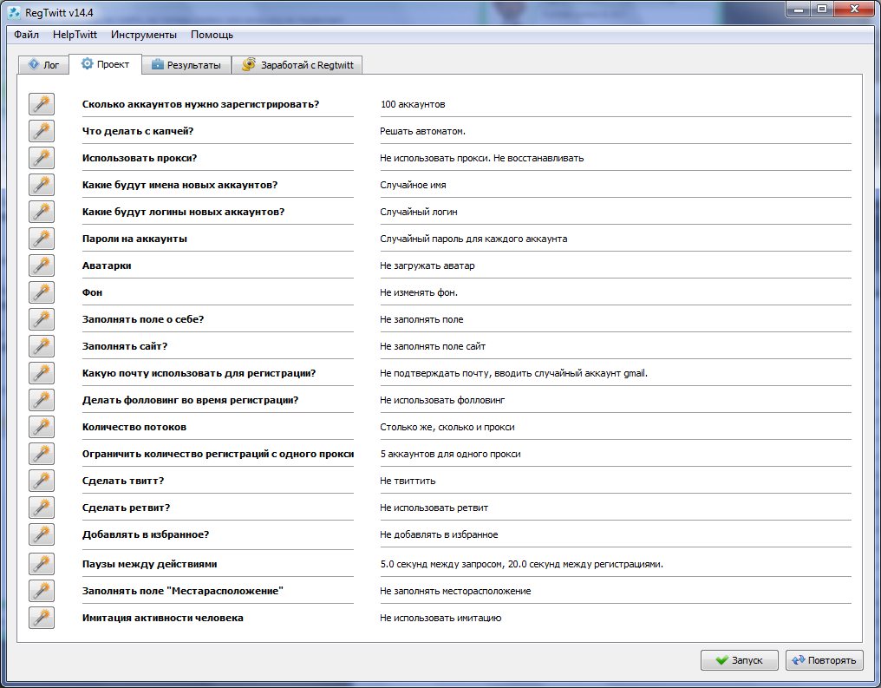The width and height of the screenshot is (881, 688).
Task: Click 'Не использовать имитацию' value
Action: click(440, 619)
